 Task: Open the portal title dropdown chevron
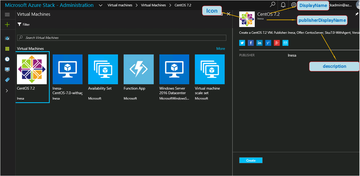click(x=100, y=5)
